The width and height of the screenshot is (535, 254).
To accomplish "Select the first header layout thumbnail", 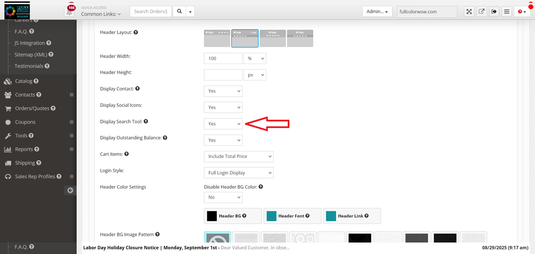I will click(217, 38).
